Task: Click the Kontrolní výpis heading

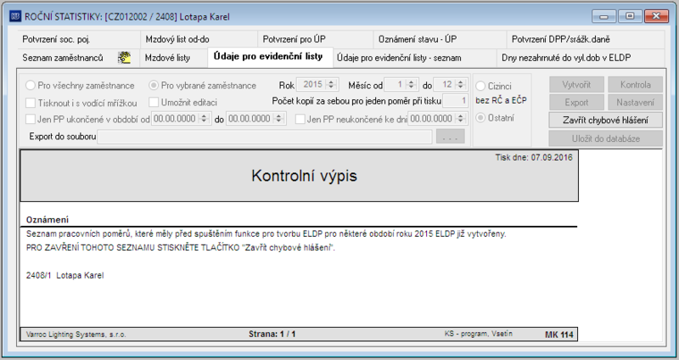Action: tap(304, 176)
